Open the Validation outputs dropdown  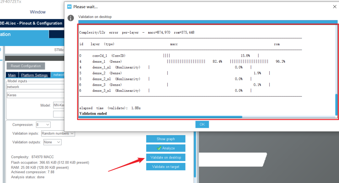pos(52,142)
